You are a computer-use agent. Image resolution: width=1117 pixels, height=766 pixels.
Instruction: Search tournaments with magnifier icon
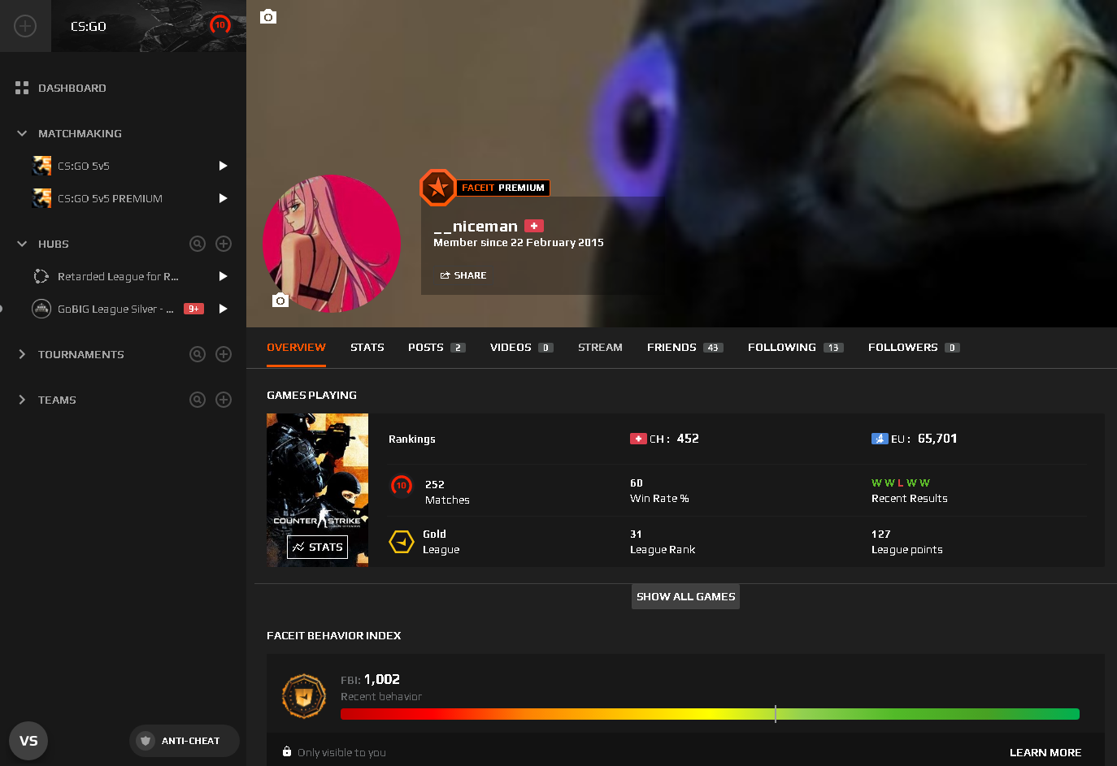pyautogui.click(x=198, y=354)
